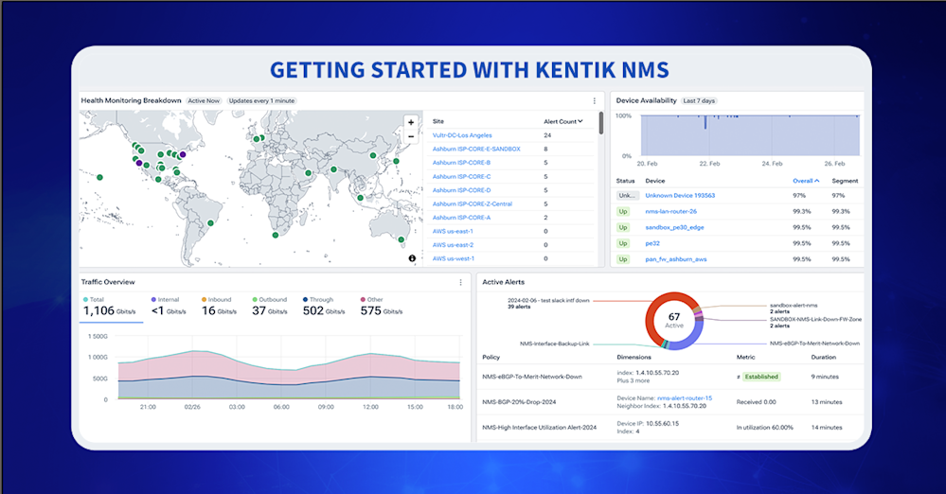The height and width of the screenshot is (494, 946).
Task: Click NMS-High Interface Utilization Alert-2024 policy
Action: click(x=540, y=428)
